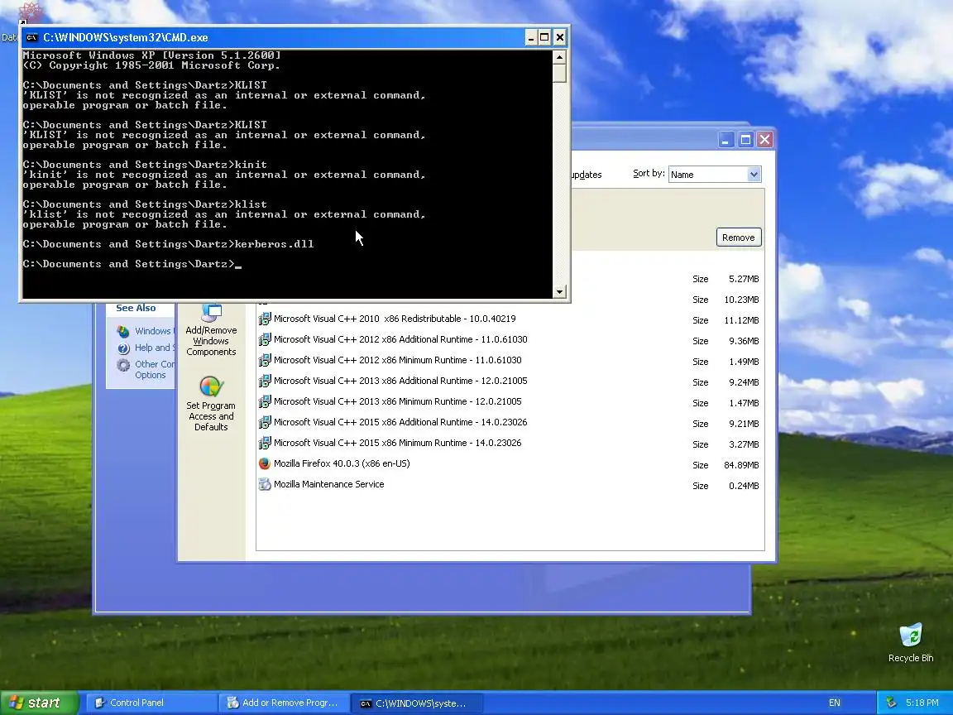
Task: Click the system tray network icon
Action: click(891, 703)
